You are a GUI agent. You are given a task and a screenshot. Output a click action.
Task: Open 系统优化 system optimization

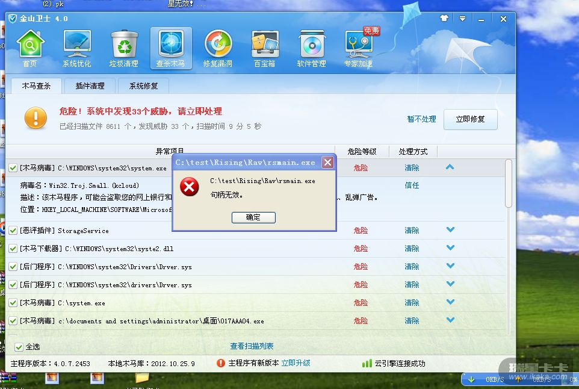tap(77, 48)
